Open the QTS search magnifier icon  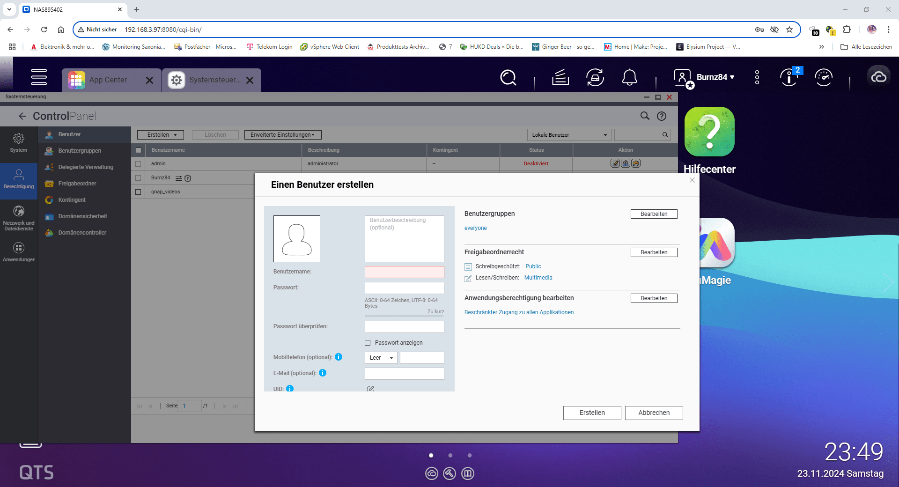508,77
